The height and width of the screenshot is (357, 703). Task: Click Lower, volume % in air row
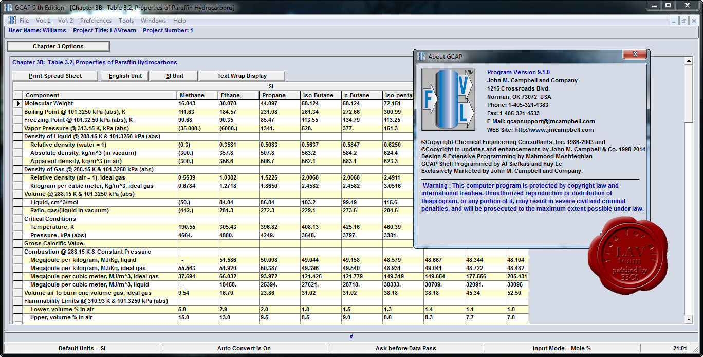pyautogui.click(x=100, y=309)
